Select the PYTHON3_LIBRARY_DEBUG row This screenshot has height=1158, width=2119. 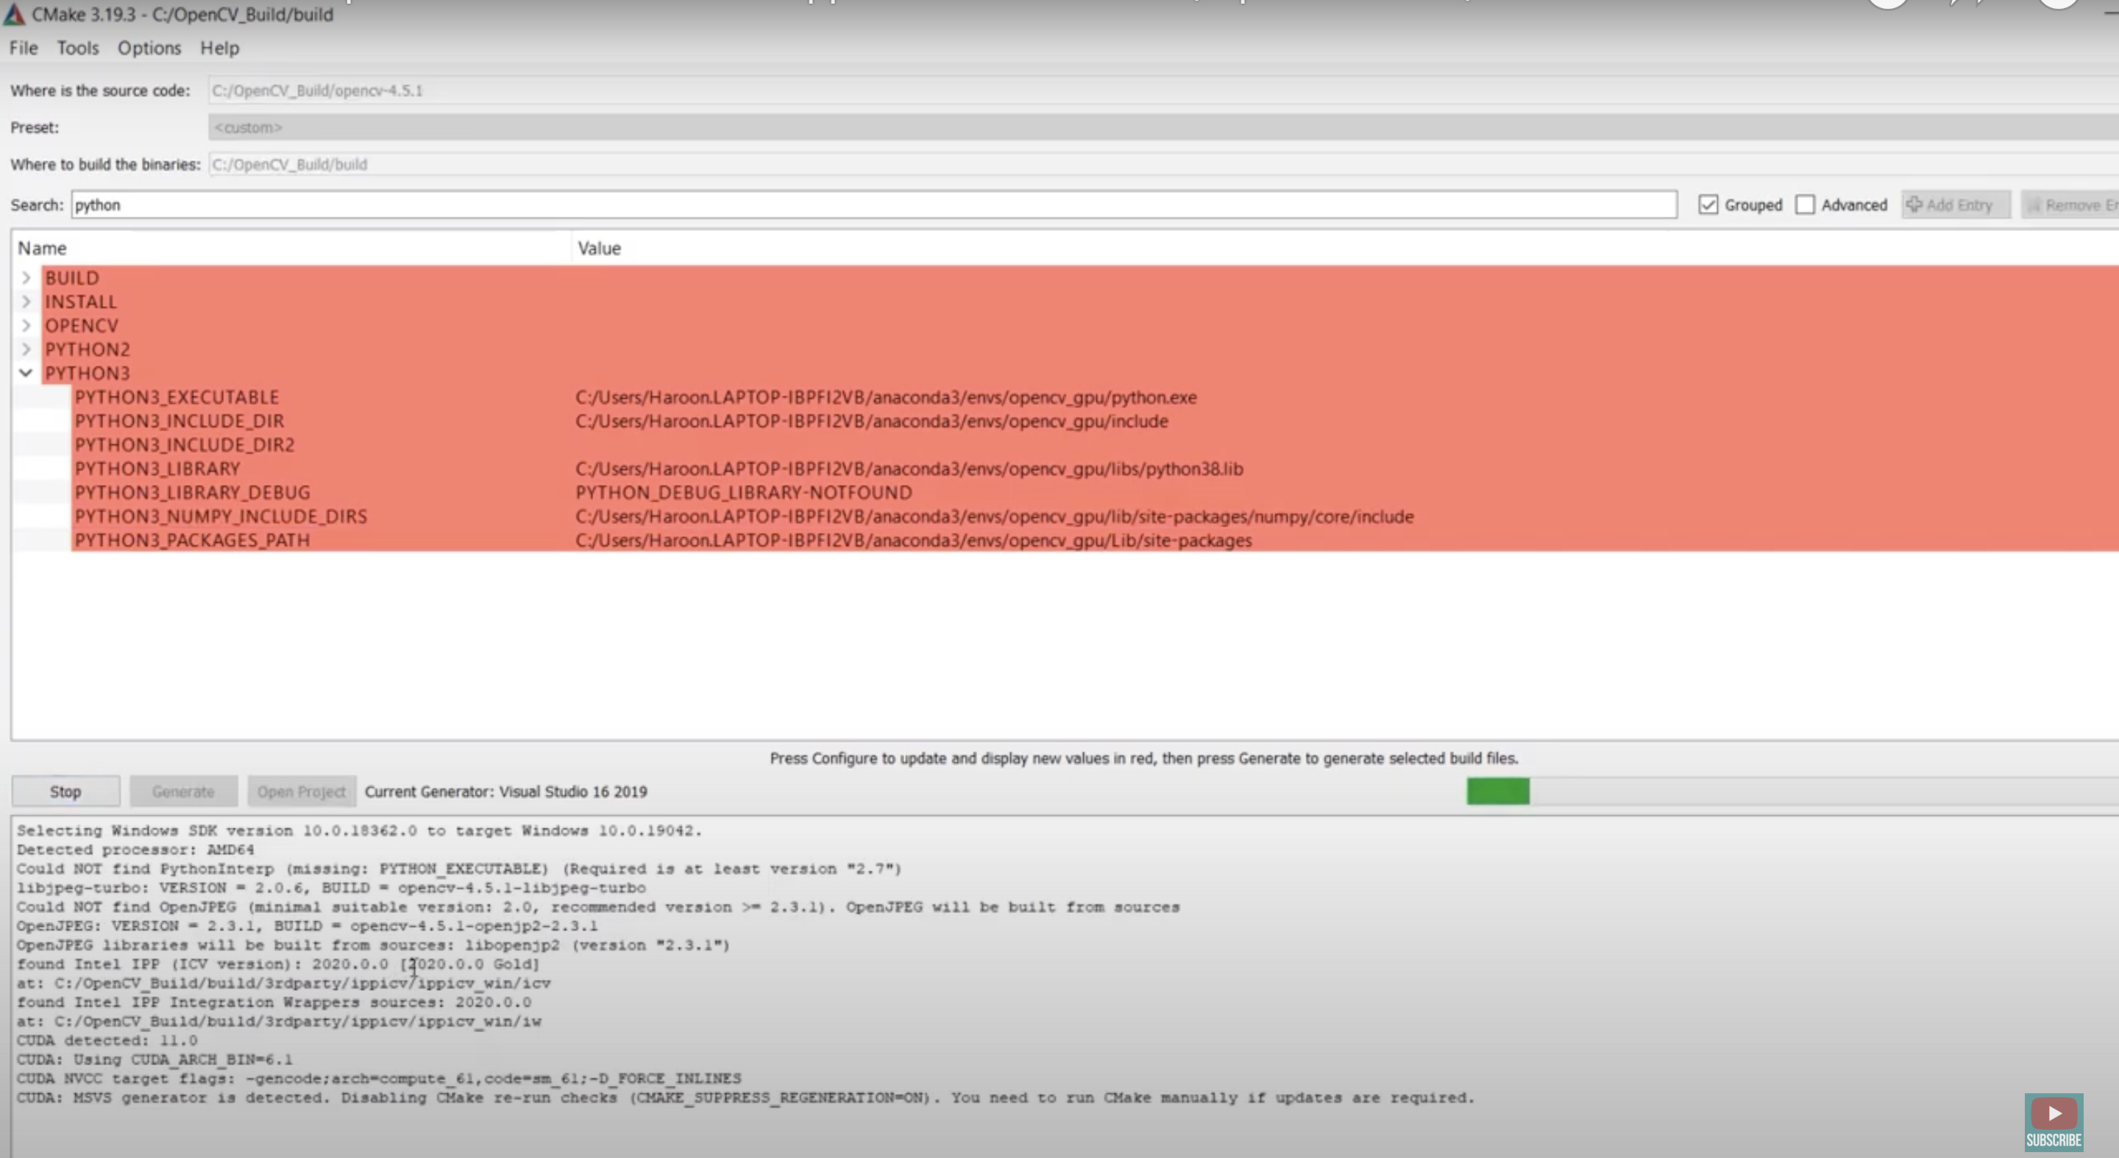[193, 492]
